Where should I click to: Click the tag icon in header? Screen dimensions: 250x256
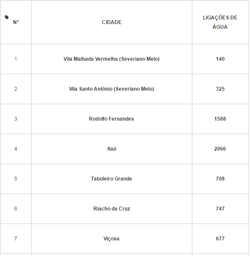pos(7,17)
